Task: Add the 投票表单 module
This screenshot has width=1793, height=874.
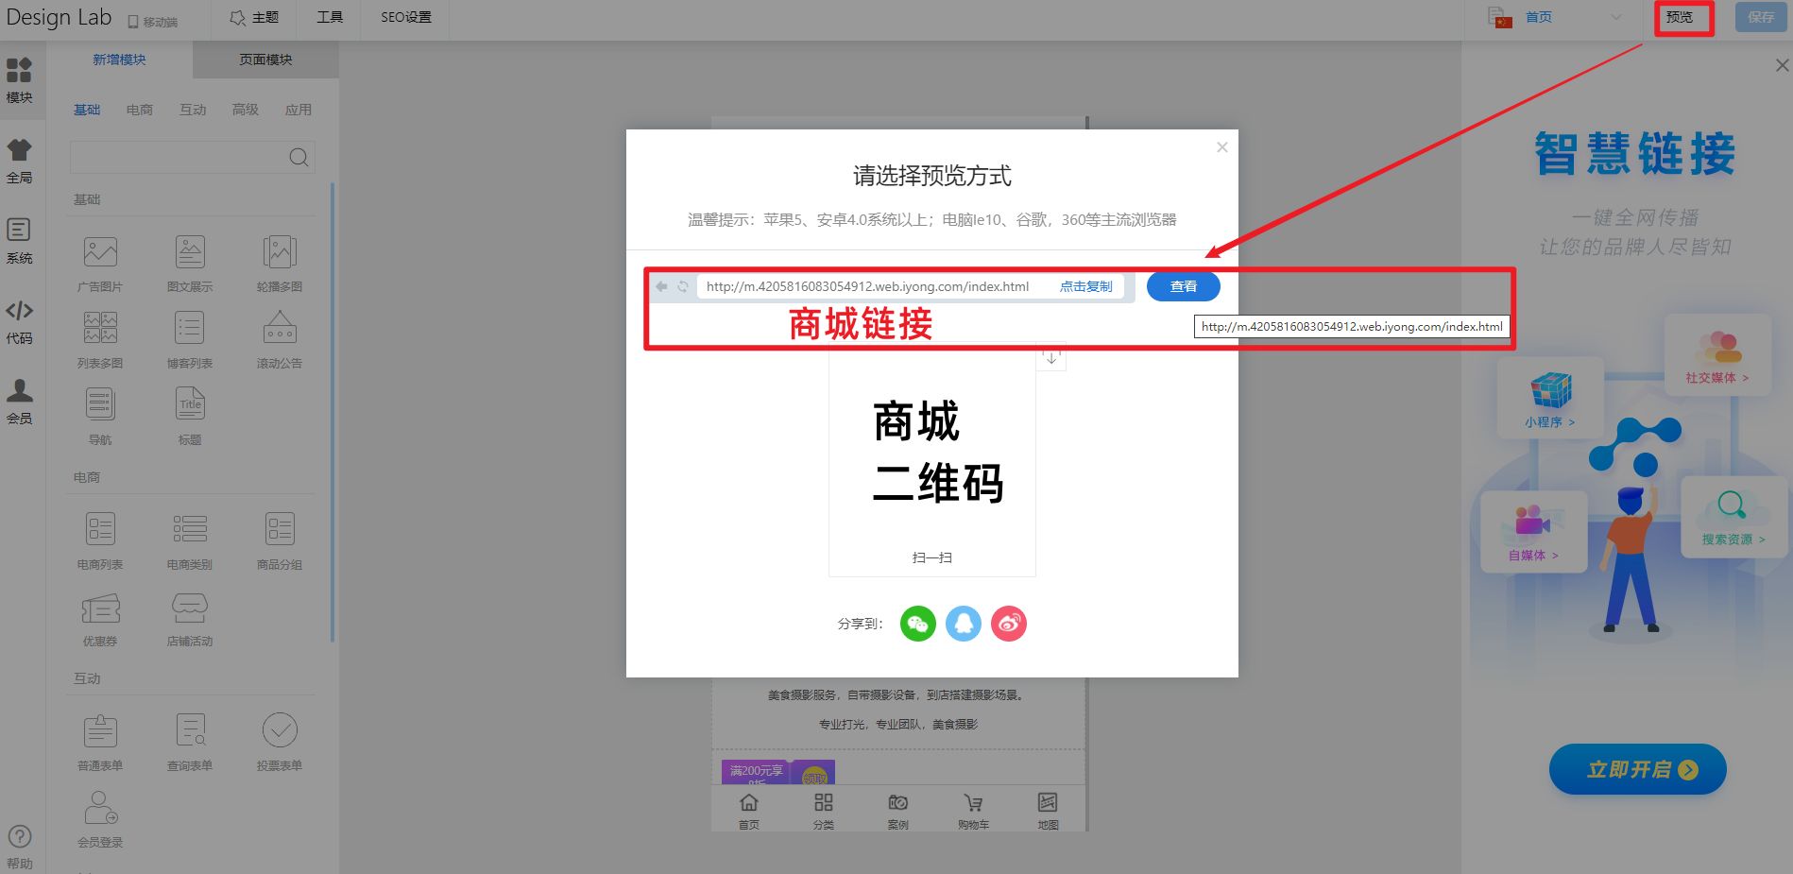Action: (280, 743)
